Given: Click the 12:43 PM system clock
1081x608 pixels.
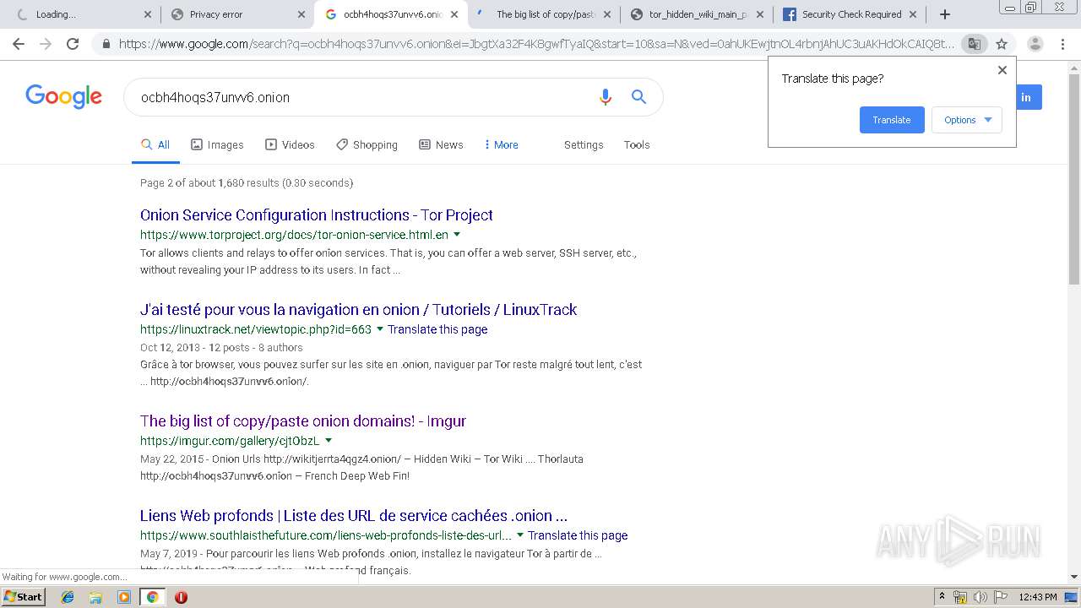Looking at the screenshot, I should tap(1038, 597).
